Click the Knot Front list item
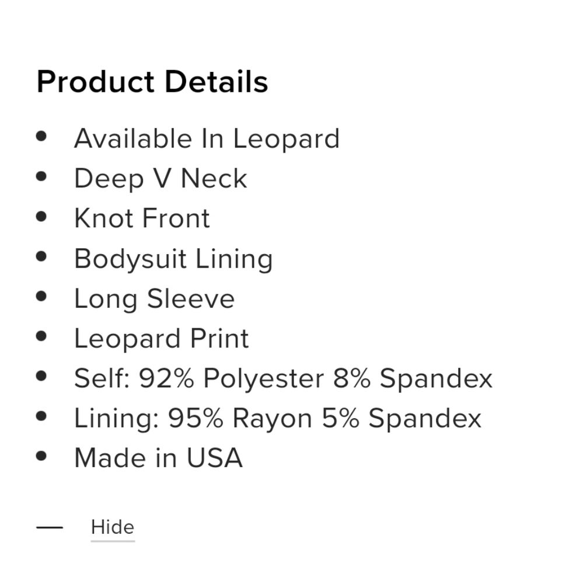Viewport: 583px width, 584px height. (142, 218)
